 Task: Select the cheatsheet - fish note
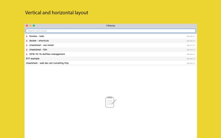click(x=111, y=50)
